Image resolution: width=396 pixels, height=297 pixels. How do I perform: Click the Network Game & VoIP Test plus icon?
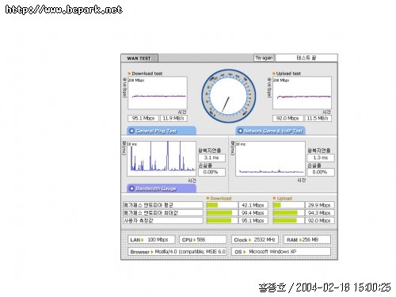[x=240, y=131]
